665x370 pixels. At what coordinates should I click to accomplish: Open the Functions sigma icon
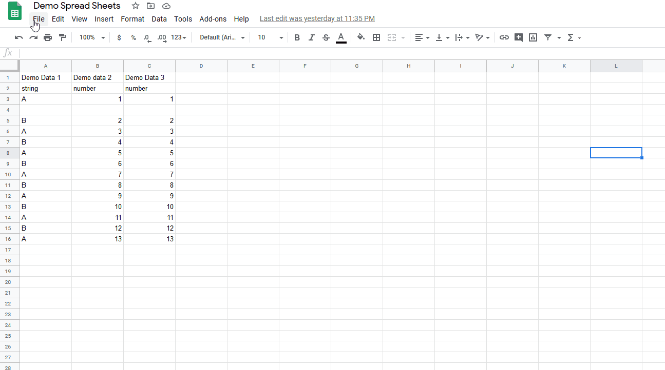(x=571, y=37)
